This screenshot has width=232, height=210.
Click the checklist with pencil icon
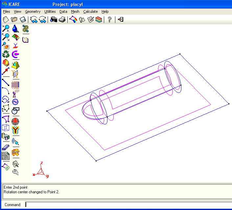91,19
